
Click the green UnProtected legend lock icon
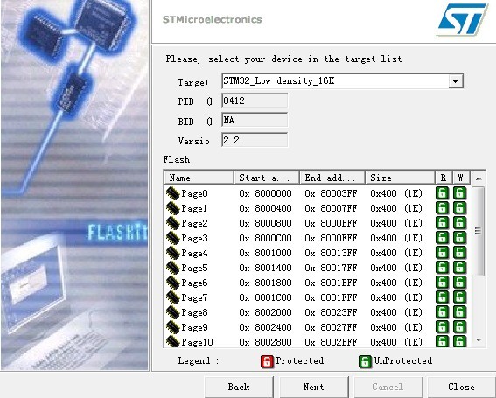pos(365,361)
